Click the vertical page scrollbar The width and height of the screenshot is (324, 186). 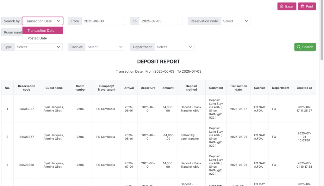pyautogui.click(x=322, y=30)
